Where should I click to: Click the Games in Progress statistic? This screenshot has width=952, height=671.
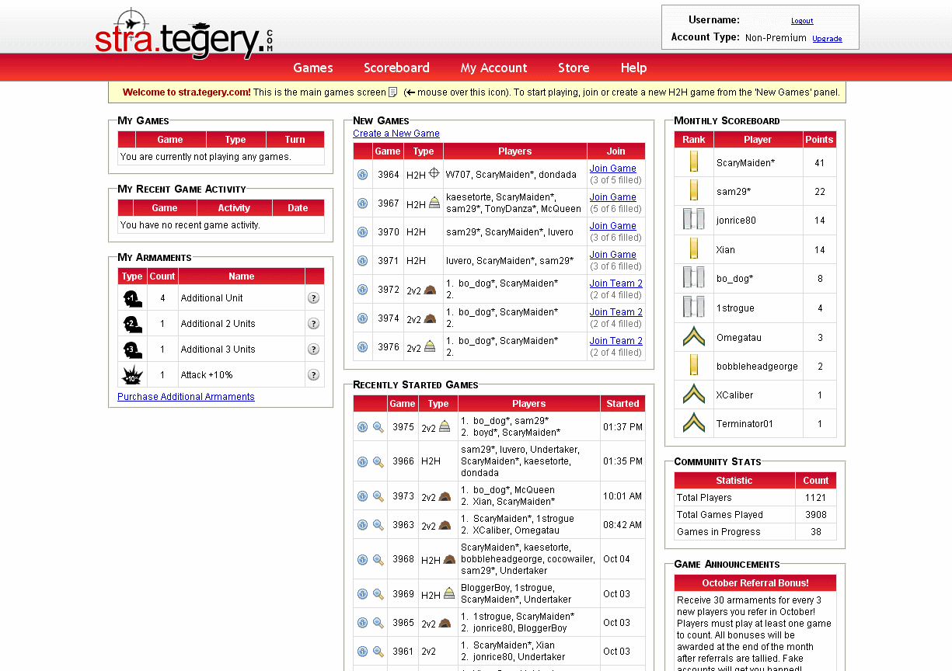coord(719,532)
